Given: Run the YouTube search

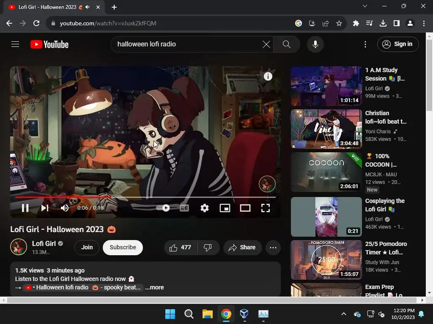Looking at the screenshot, I should point(287,44).
